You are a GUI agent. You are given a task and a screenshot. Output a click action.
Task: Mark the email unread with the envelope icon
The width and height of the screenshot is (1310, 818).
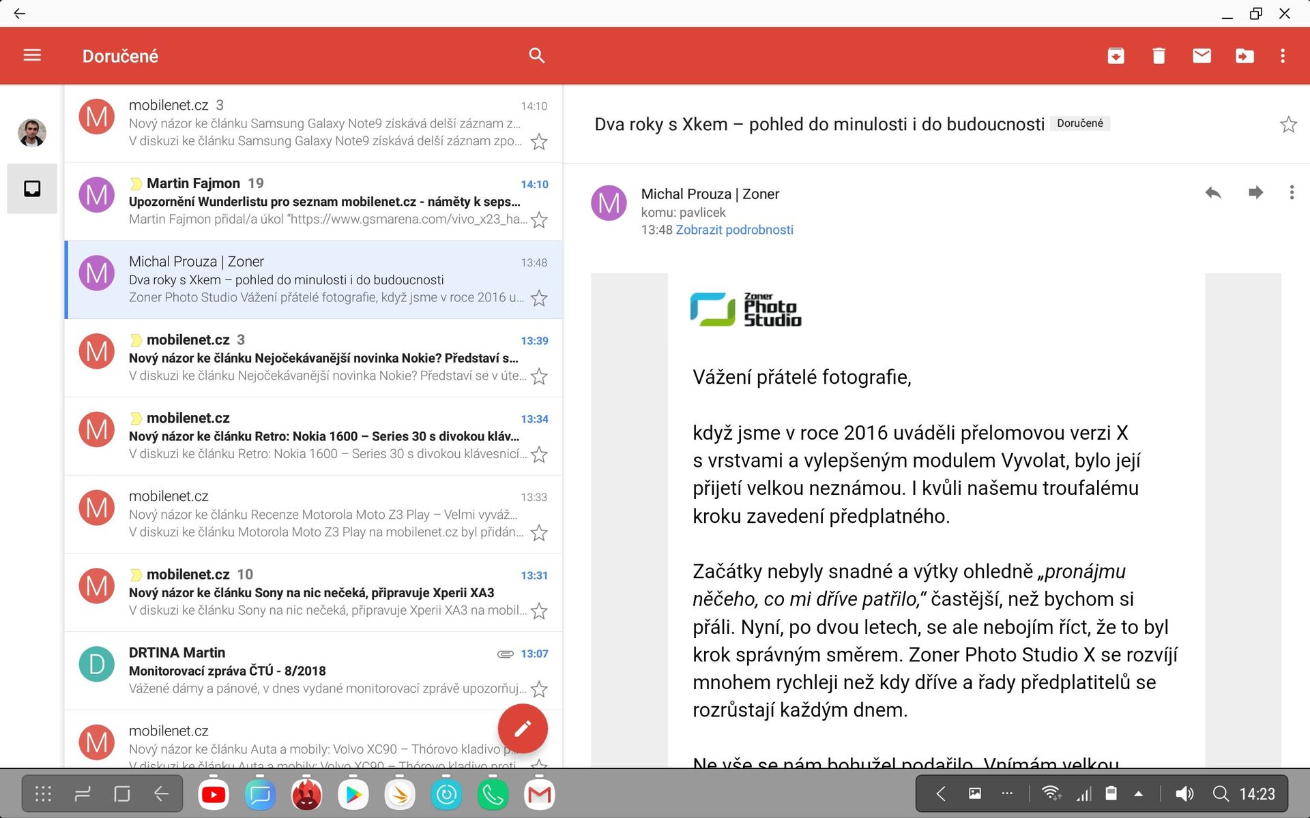point(1202,56)
